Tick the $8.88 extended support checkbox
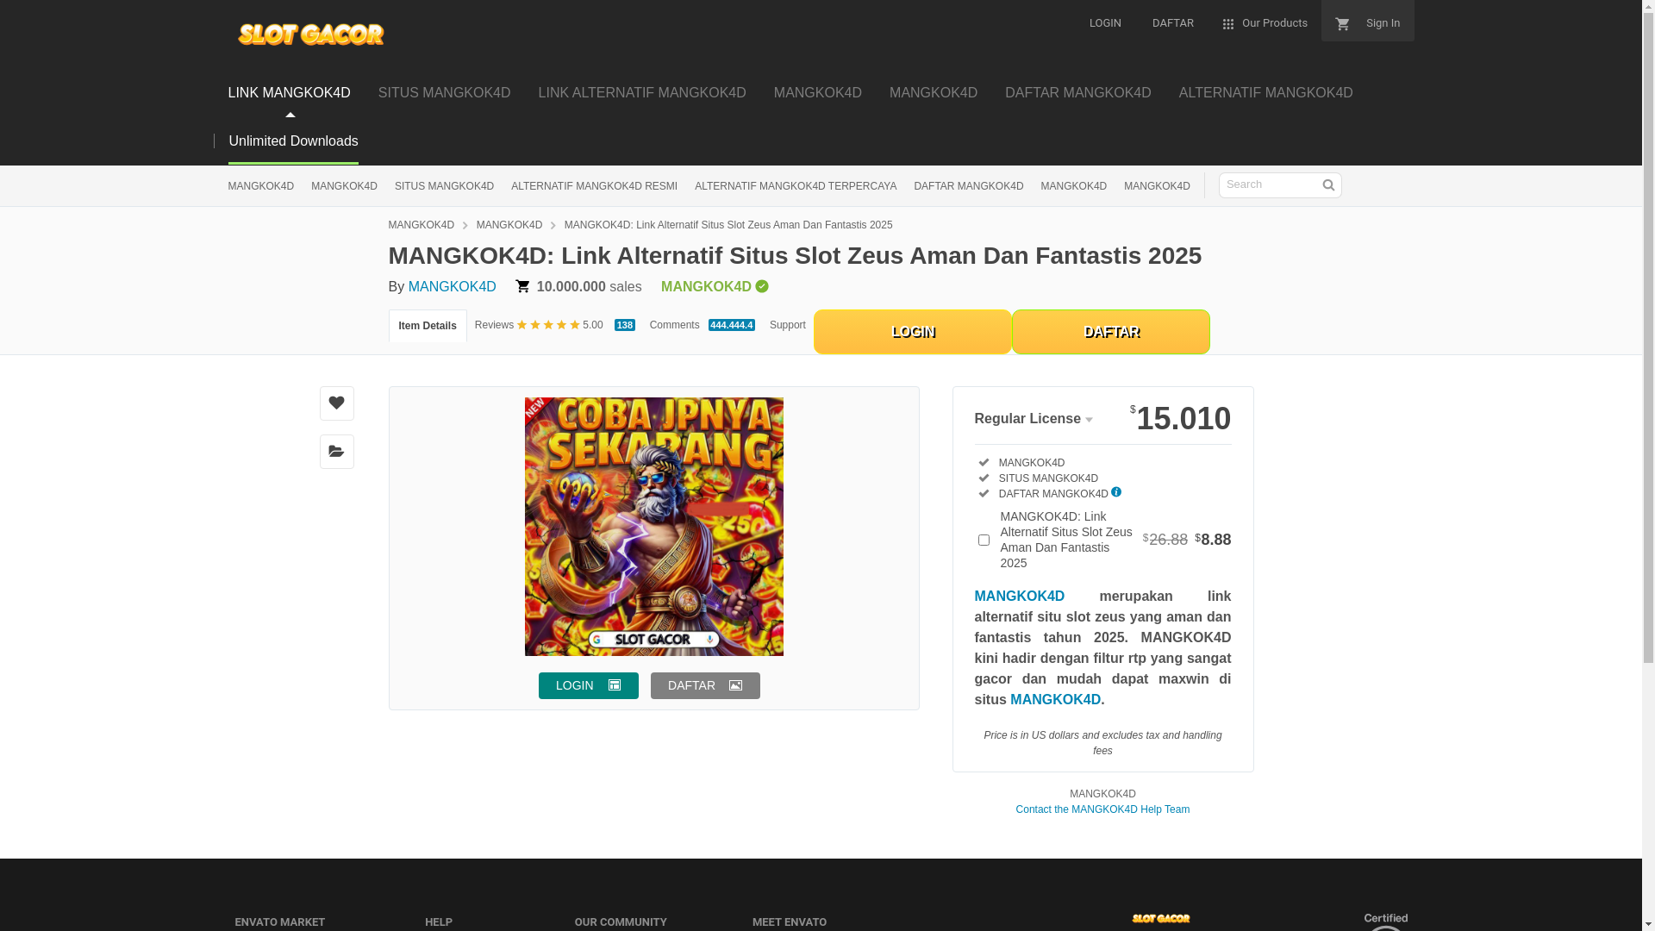Viewport: 1655px width, 931px height. (984, 540)
